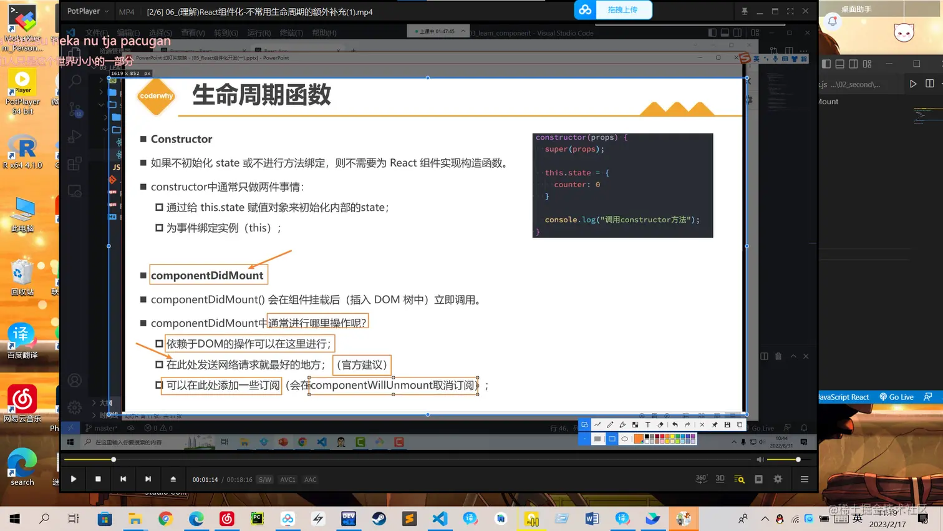943x531 pixels.
Task: Open Steam from the taskbar
Action: (x=379, y=519)
